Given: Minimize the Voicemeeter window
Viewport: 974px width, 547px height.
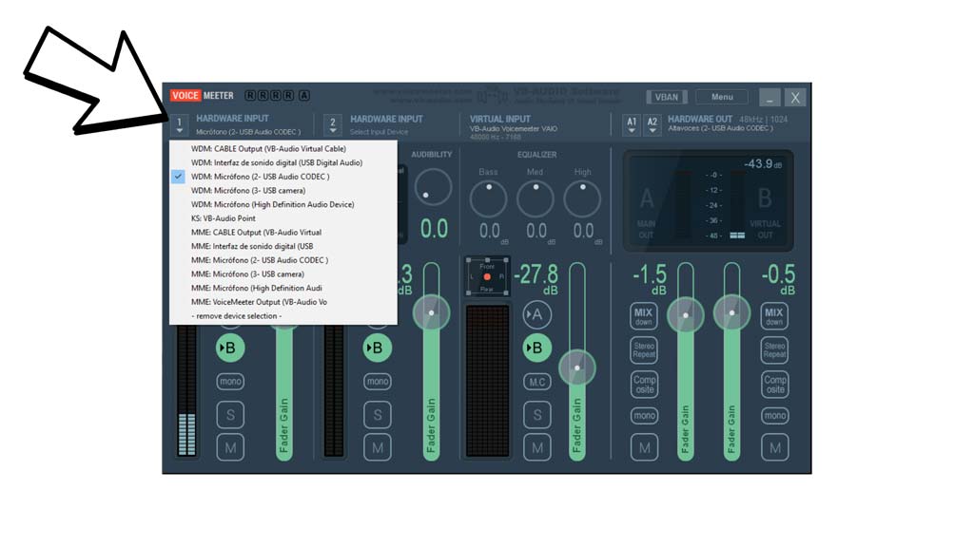Looking at the screenshot, I should pos(769,98).
